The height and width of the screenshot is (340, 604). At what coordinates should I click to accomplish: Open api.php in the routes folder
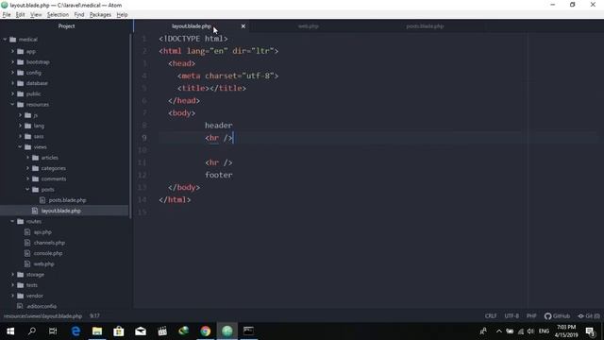[x=42, y=232]
